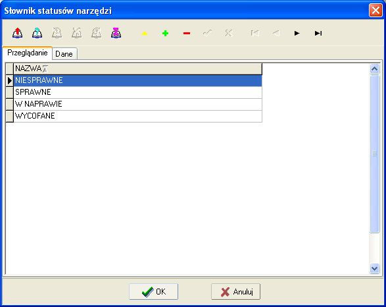The height and width of the screenshot is (307, 386).
Task: Click the red arrow book toolbar icon
Action: coord(18,33)
